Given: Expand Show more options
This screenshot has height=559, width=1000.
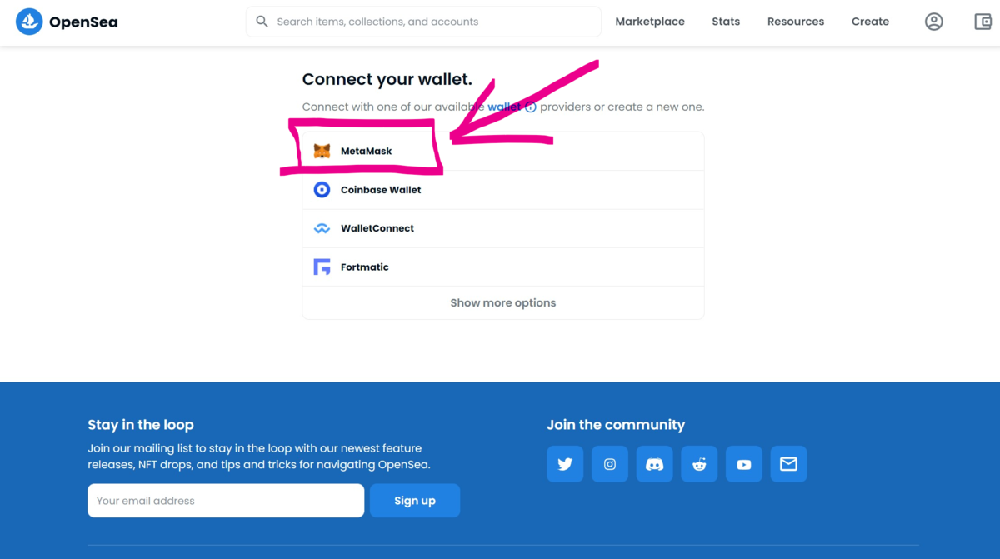Looking at the screenshot, I should point(503,303).
